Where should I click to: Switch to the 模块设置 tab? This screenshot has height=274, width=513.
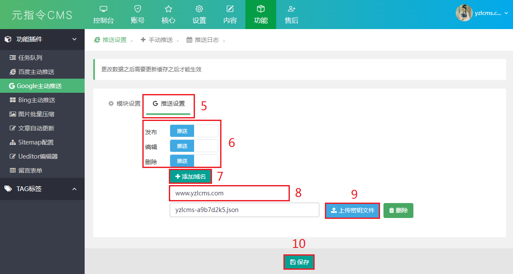click(x=124, y=103)
